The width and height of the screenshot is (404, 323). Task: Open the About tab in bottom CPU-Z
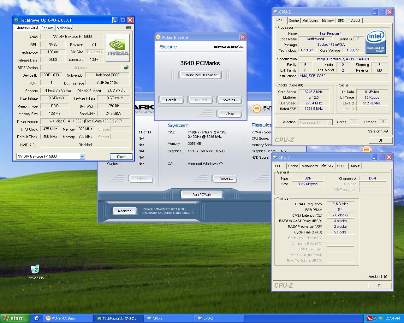pyautogui.click(x=355, y=166)
